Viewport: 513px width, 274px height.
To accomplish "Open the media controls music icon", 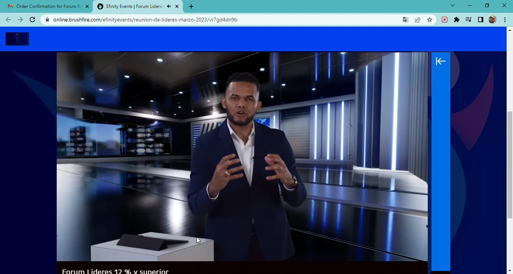I will click(x=469, y=20).
